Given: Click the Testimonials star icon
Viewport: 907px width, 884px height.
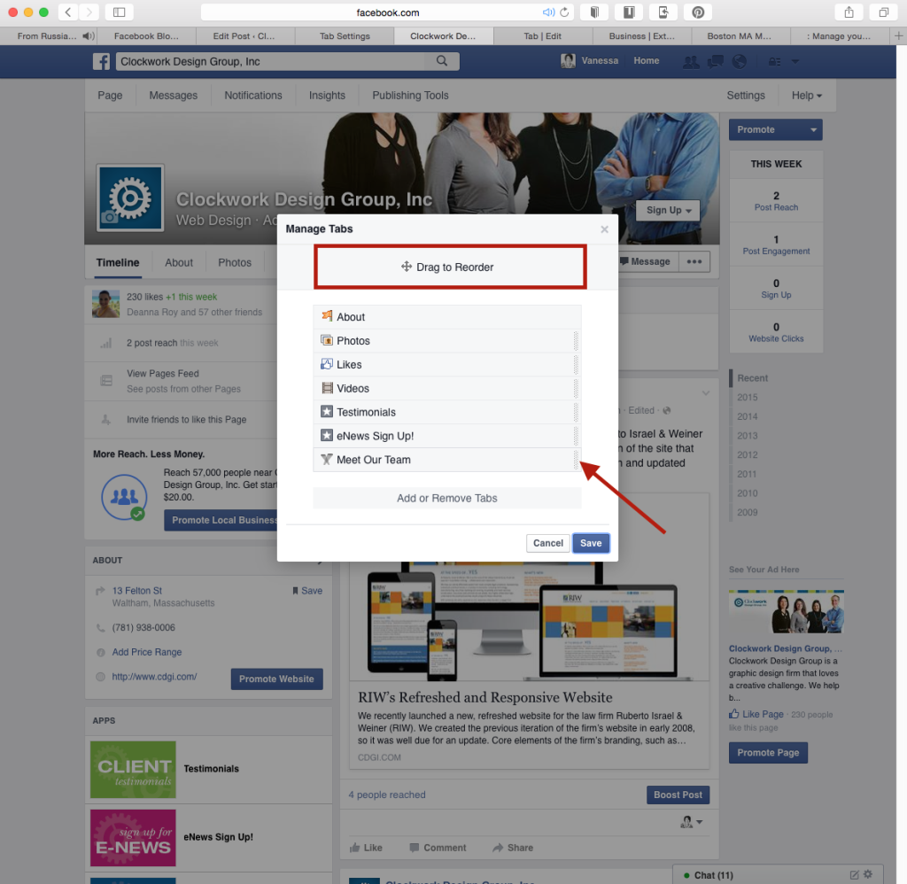Looking at the screenshot, I should tap(327, 411).
